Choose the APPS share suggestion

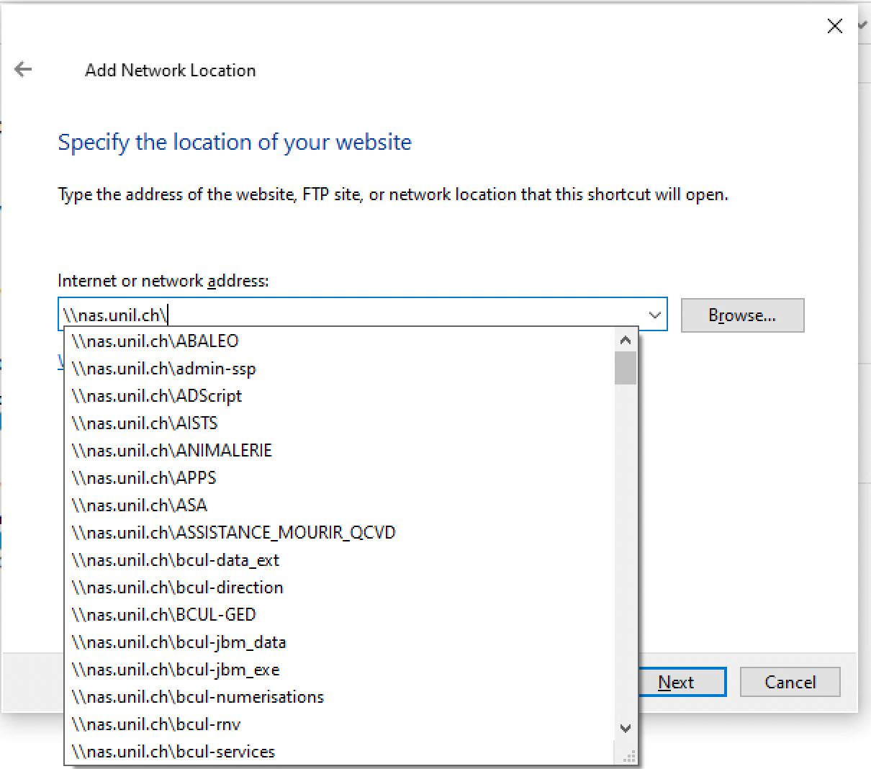144,478
